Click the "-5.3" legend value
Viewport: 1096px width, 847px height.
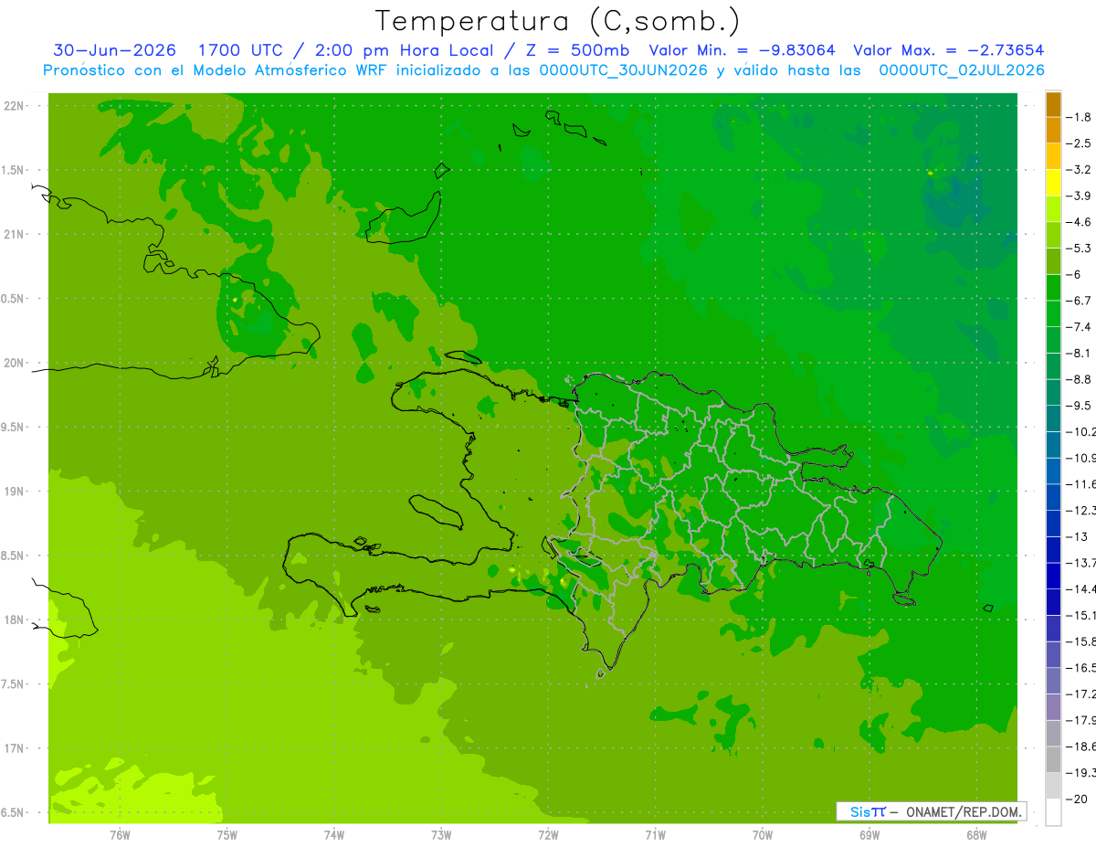[x=1080, y=248]
